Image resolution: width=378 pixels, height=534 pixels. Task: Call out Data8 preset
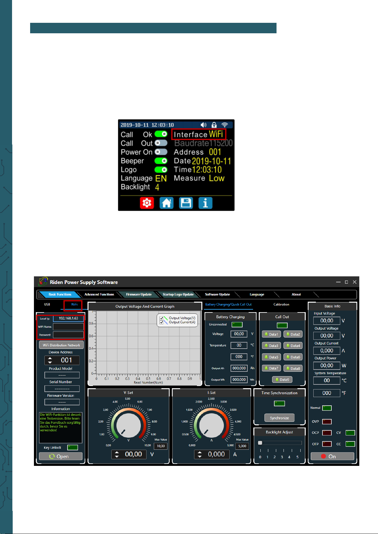click(293, 368)
